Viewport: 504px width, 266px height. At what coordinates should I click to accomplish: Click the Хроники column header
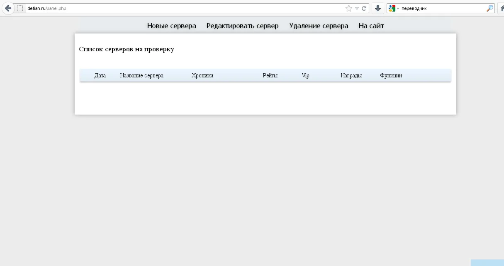click(202, 76)
